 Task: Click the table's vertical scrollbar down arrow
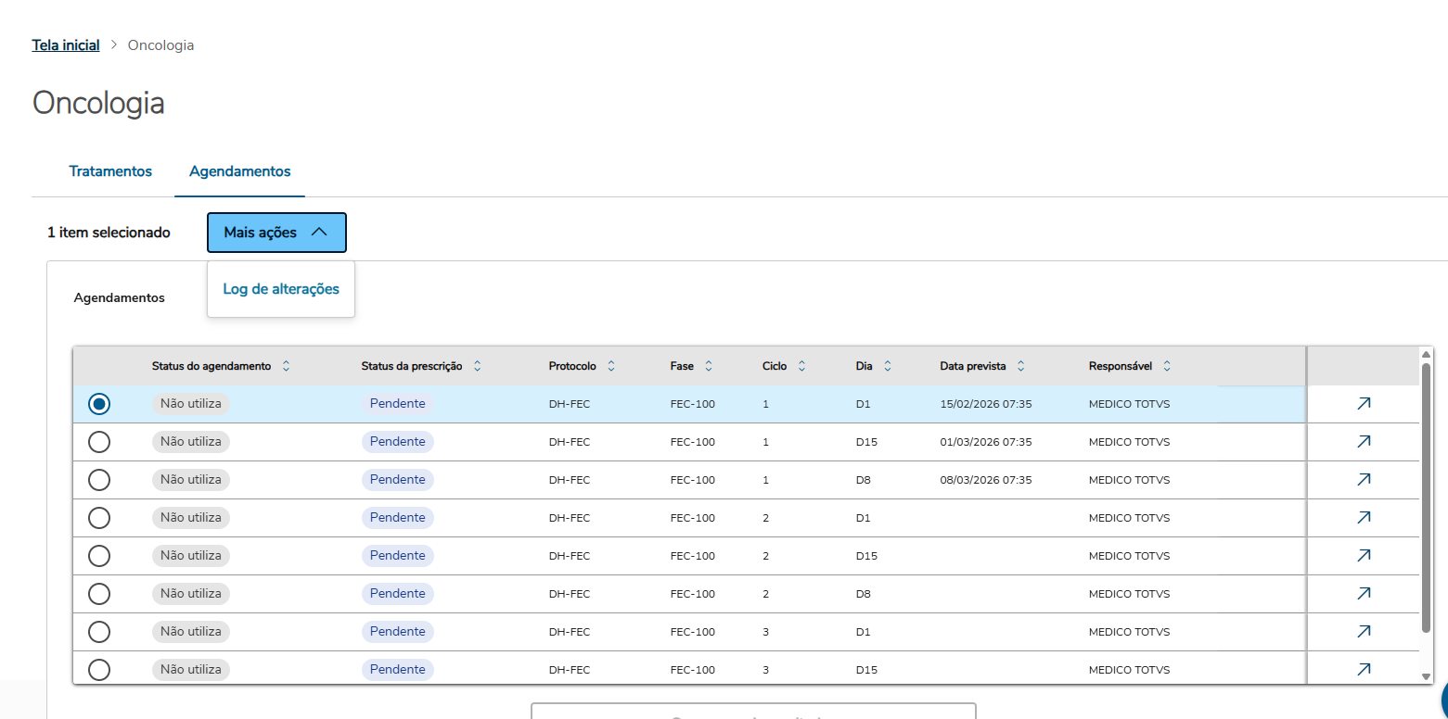pyautogui.click(x=1427, y=676)
